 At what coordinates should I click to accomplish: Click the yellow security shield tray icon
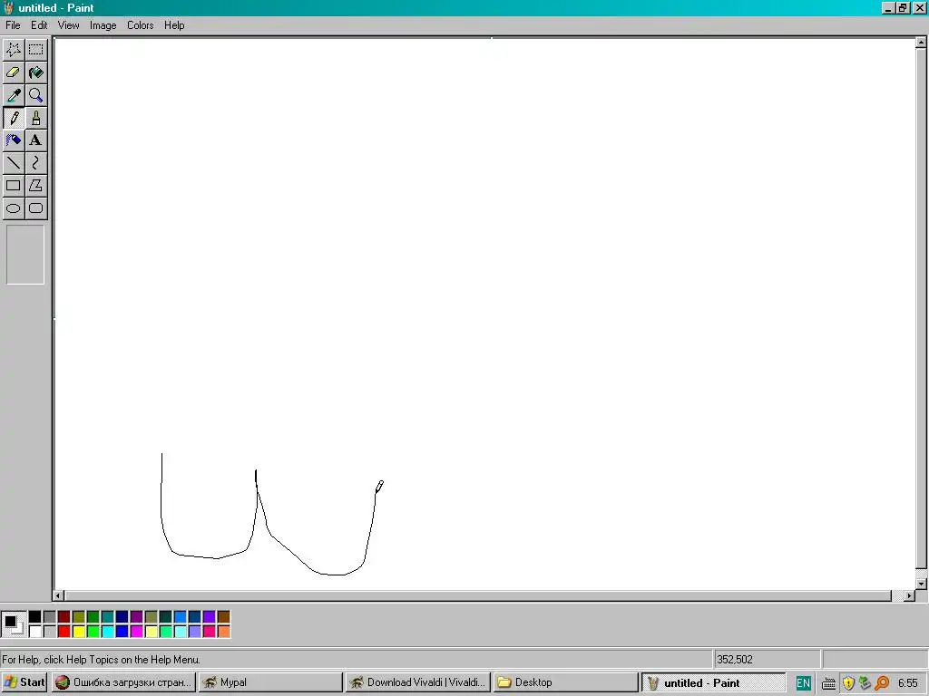(848, 683)
